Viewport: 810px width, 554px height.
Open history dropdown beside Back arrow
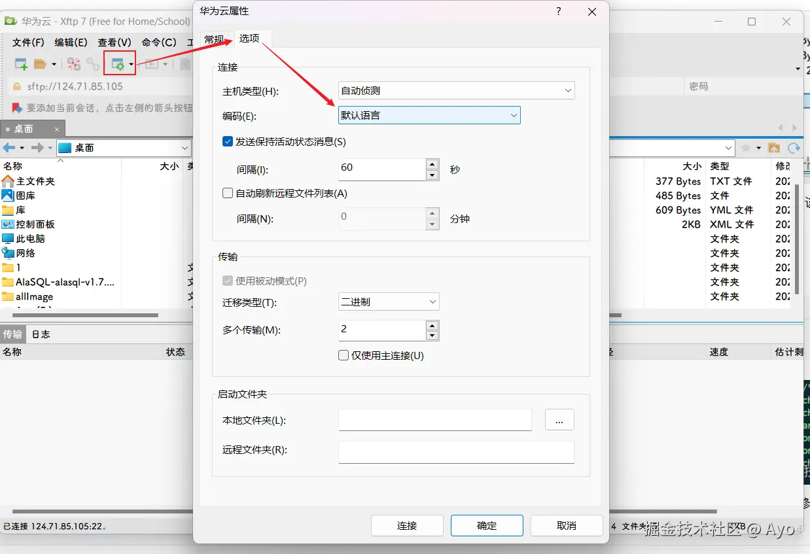pyautogui.click(x=22, y=148)
